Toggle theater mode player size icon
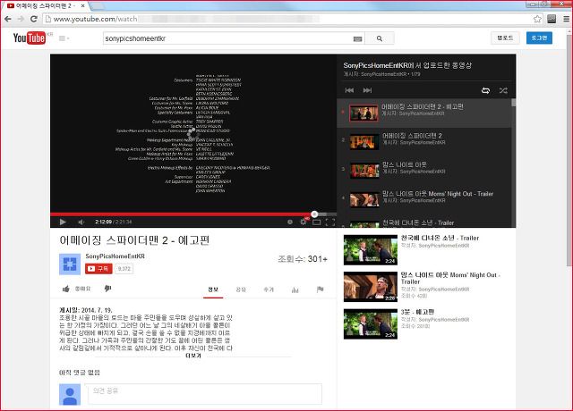The width and height of the screenshot is (573, 411). 316,222
